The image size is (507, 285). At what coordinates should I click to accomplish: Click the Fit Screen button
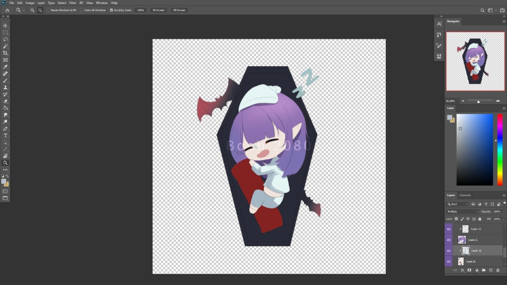click(159, 10)
